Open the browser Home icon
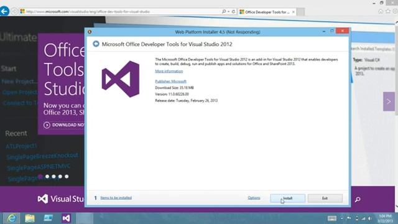The height and width of the screenshot is (224, 398). click(x=381, y=11)
